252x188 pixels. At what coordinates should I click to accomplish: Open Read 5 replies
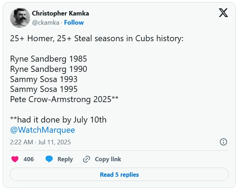click(119, 174)
